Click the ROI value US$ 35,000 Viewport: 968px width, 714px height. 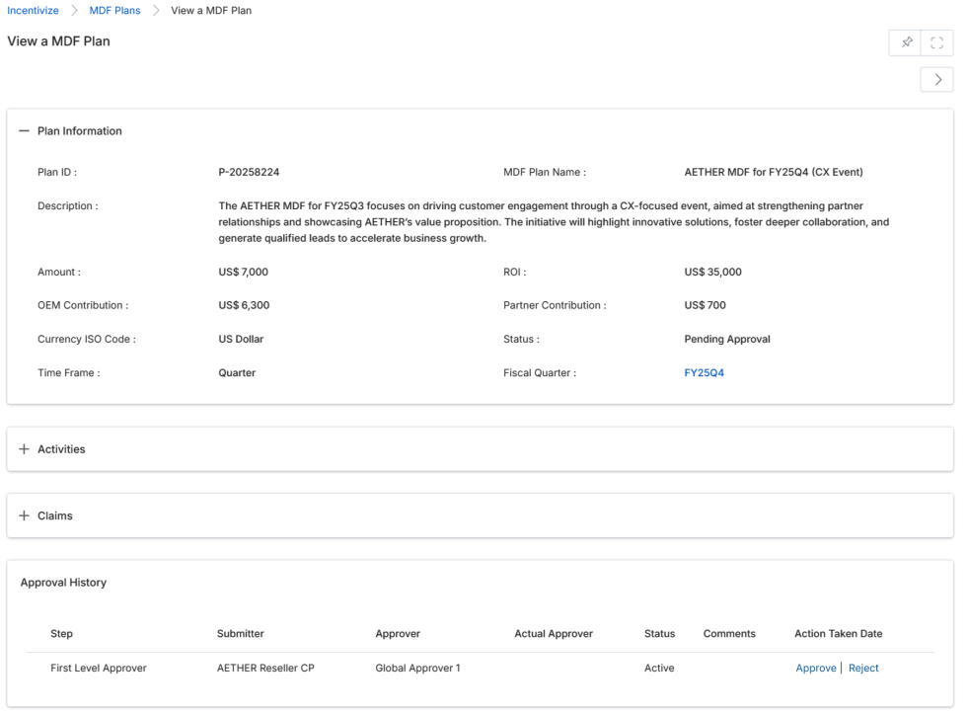713,272
